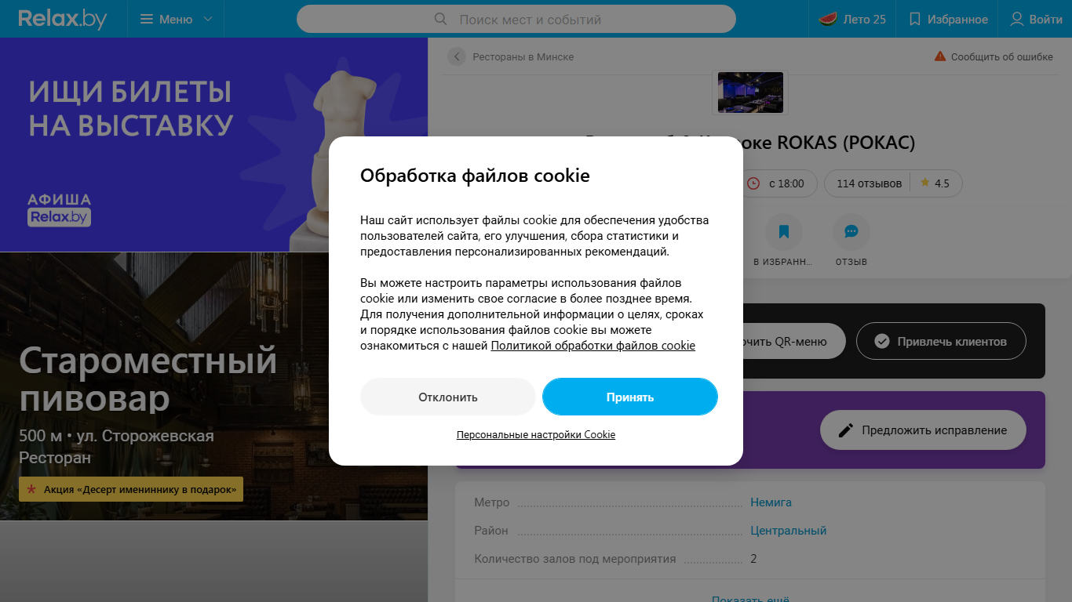Open 114 отзывов reviews
1072x602 pixels.
tap(869, 183)
